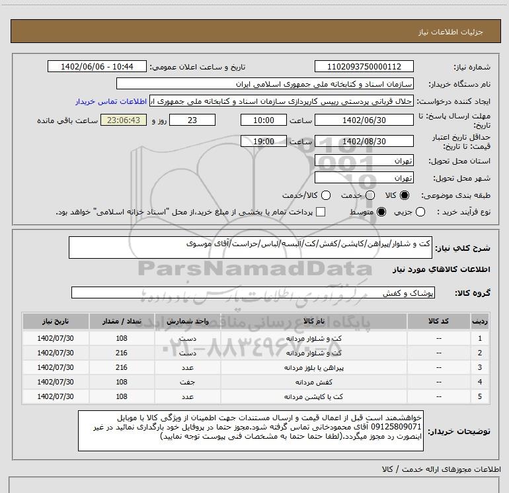Select row 3 item پیراهن یا بلوز مردانه
The height and width of the screenshot is (493, 509).
click(x=314, y=367)
